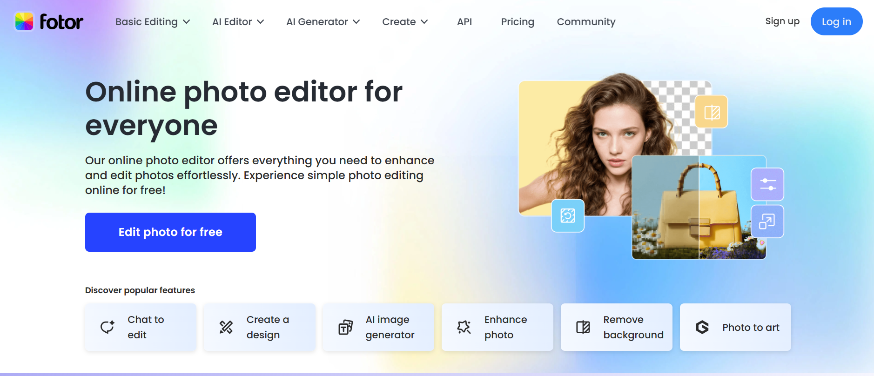Image resolution: width=874 pixels, height=376 pixels.
Task: Click the Sign up link
Action: click(x=782, y=21)
